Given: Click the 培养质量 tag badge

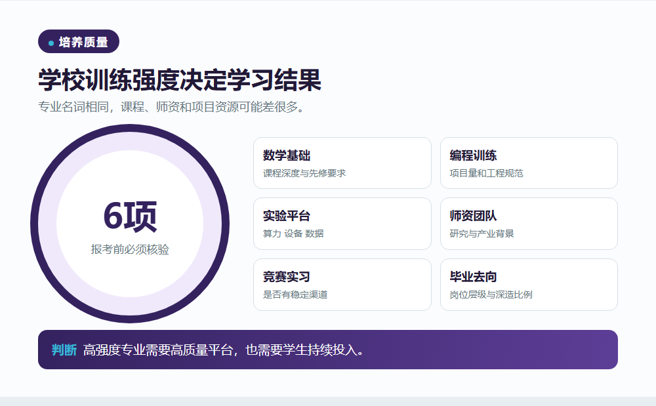Looking at the screenshot, I should coord(79,41).
